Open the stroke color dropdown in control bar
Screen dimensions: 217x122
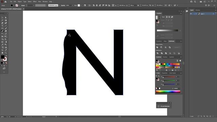19,5
